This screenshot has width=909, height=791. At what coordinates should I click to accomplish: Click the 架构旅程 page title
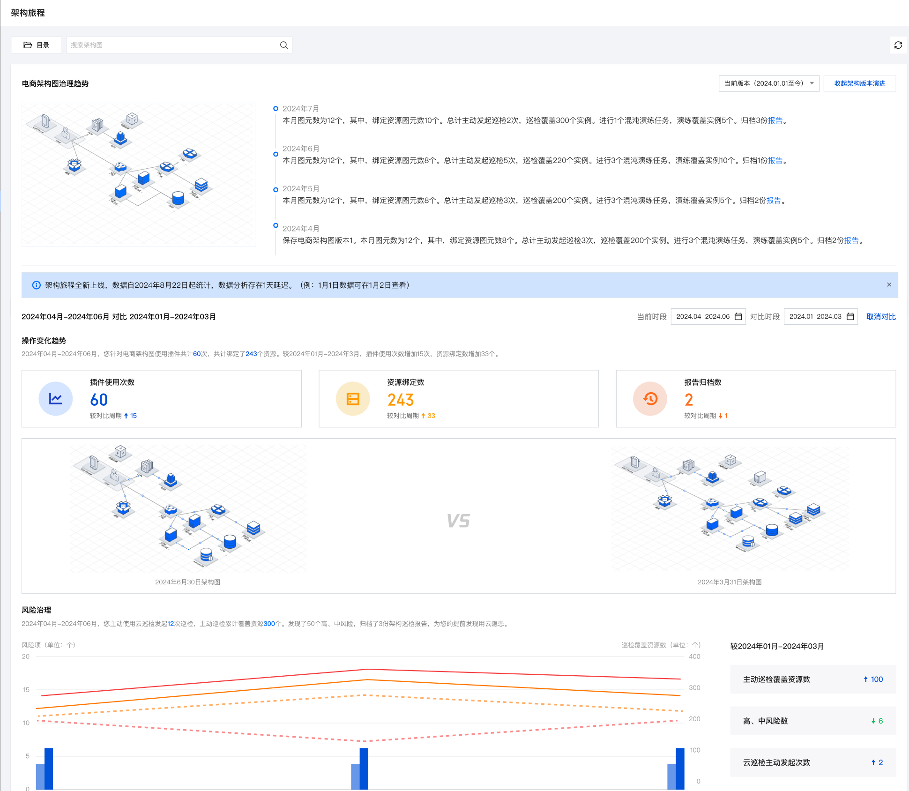click(x=28, y=13)
